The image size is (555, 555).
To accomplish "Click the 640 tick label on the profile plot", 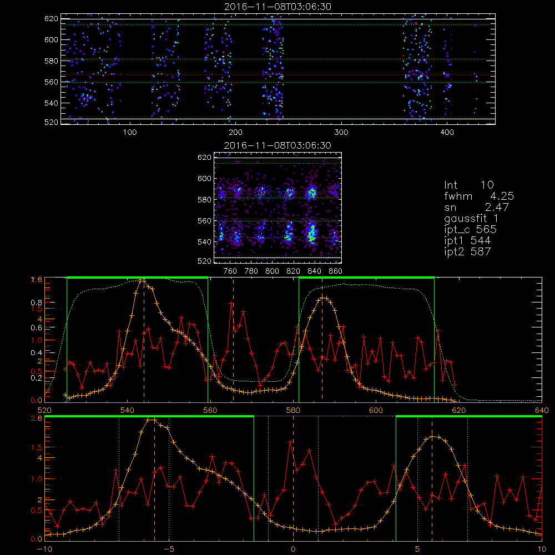I will (x=542, y=410).
